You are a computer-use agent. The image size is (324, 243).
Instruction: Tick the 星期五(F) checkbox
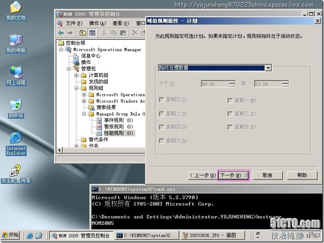point(230,127)
